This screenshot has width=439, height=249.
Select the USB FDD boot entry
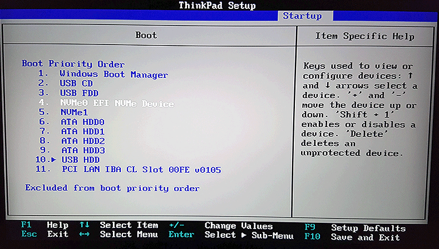click(x=79, y=93)
